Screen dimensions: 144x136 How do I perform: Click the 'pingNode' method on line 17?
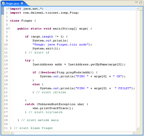click(x=74, y=72)
